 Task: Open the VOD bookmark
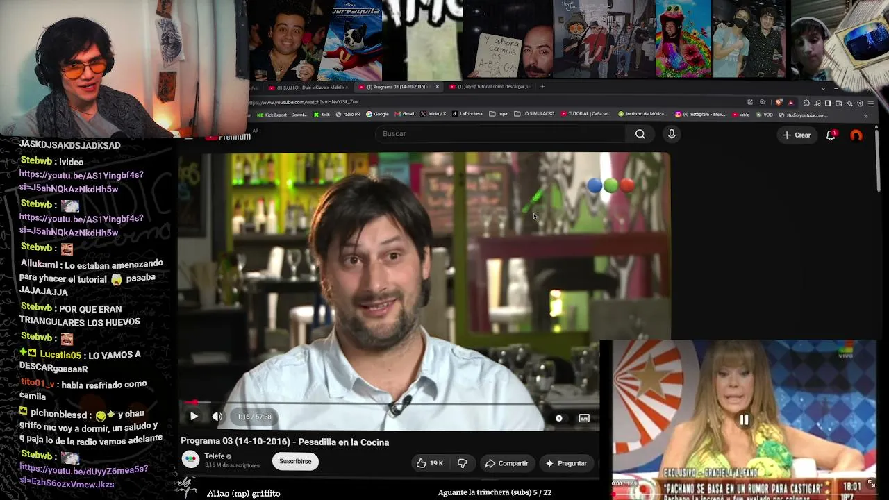765,115
